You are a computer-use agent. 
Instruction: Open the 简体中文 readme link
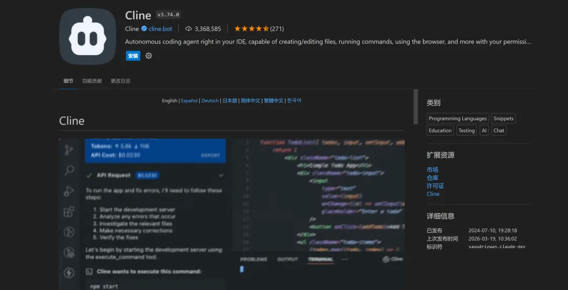coord(250,101)
